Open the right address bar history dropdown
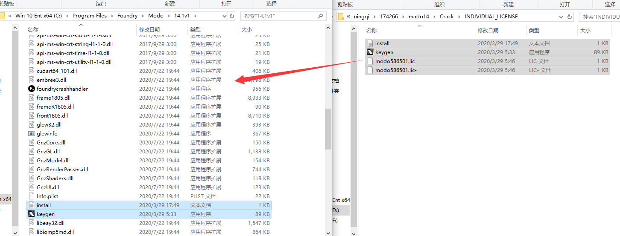This screenshot has height=236, width=620. [561, 17]
